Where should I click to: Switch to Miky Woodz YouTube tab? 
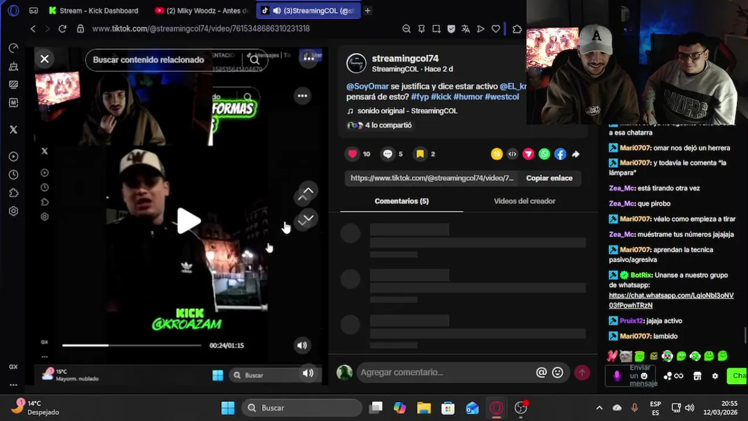pyautogui.click(x=202, y=11)
